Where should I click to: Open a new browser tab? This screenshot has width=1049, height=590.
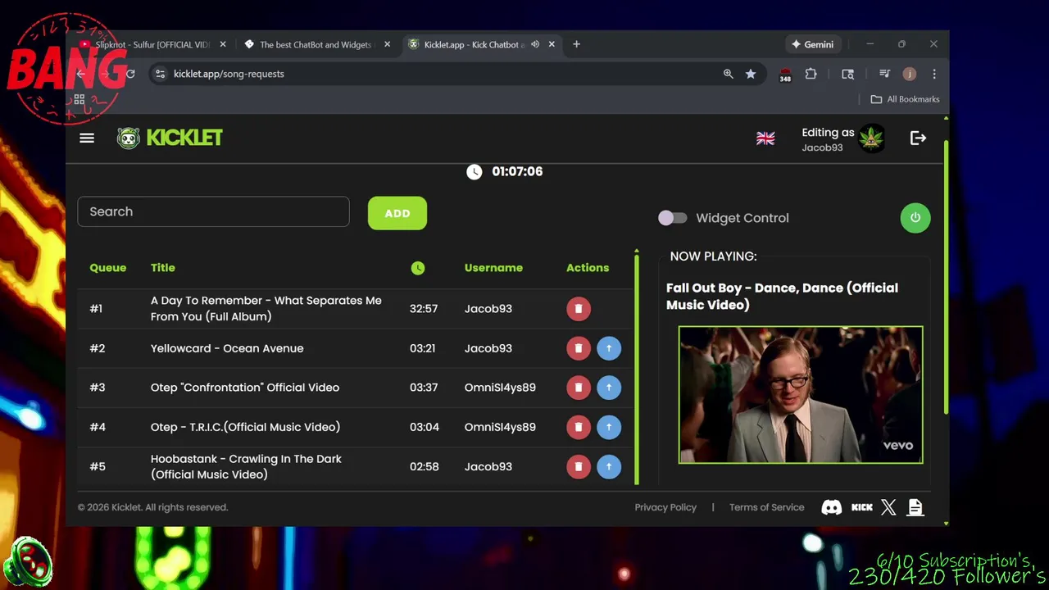pos(576,44)
